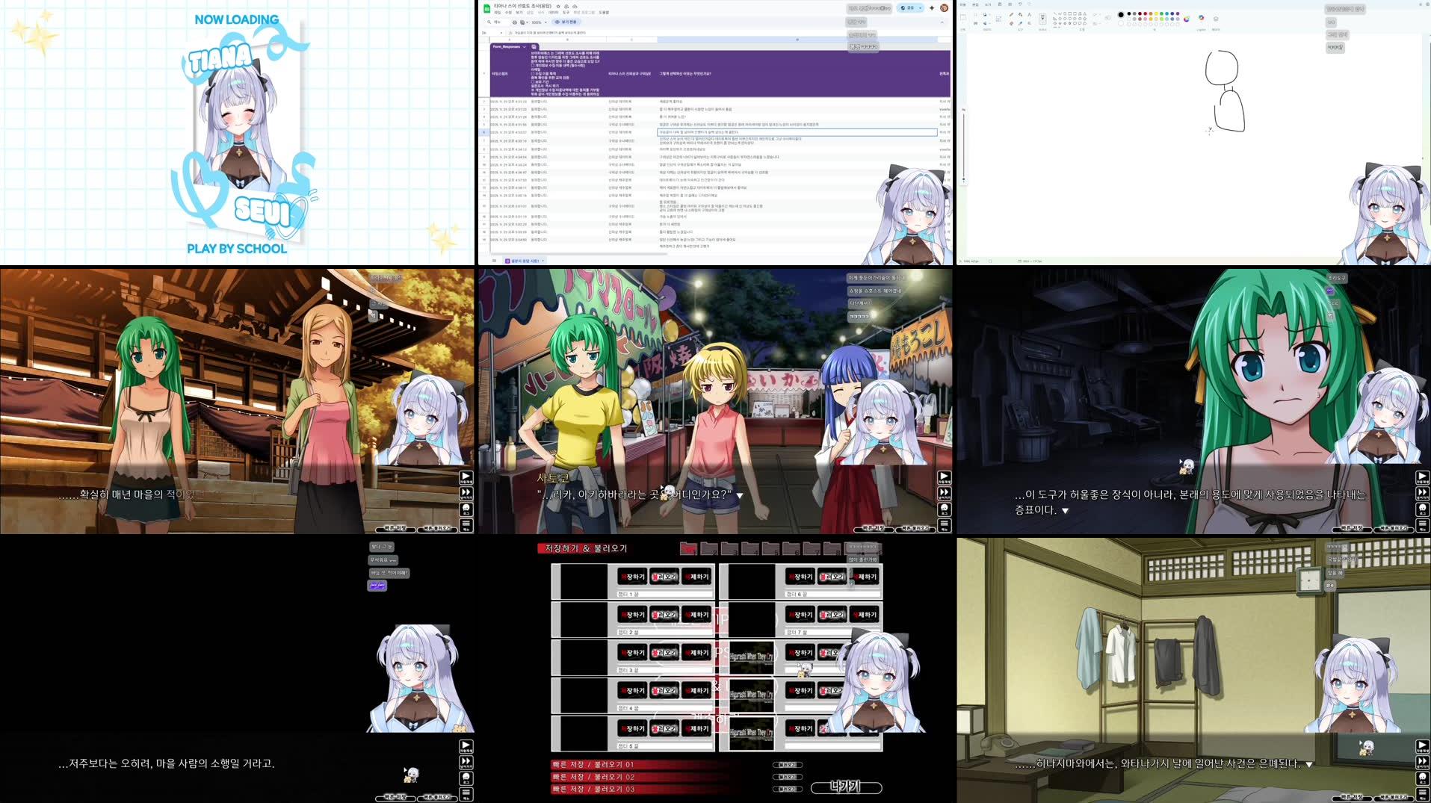
Task: Open the 도움말 menu in Sheets
Action: (604, 13)
